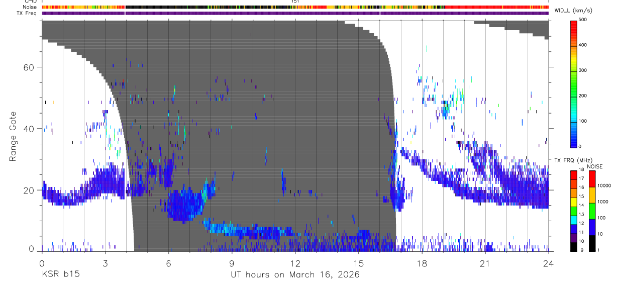Click the '300' tick on width colorbar

pos(582,70)
